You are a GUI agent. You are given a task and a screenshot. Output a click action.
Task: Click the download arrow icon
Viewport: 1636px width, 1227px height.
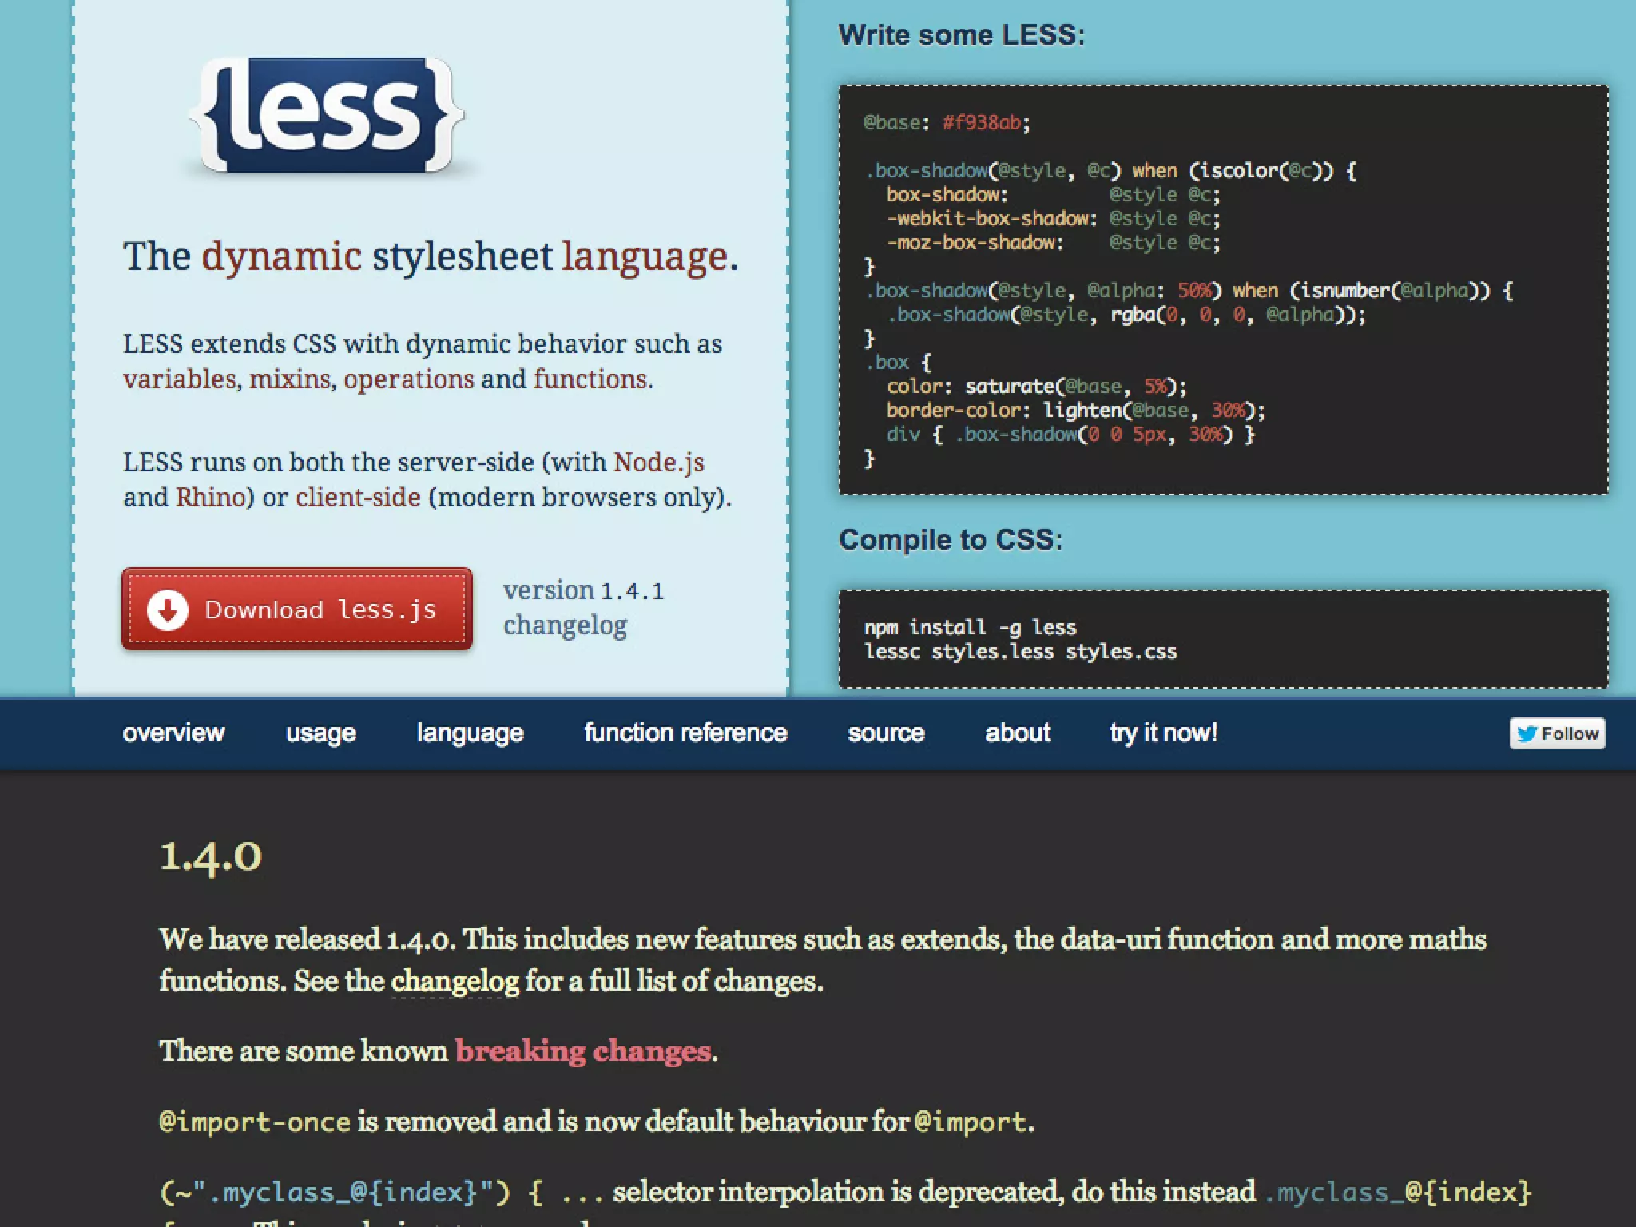(167, 610)
